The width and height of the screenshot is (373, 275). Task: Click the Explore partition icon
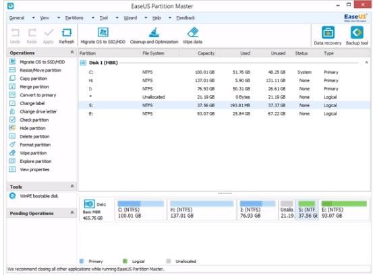point(12,161)
